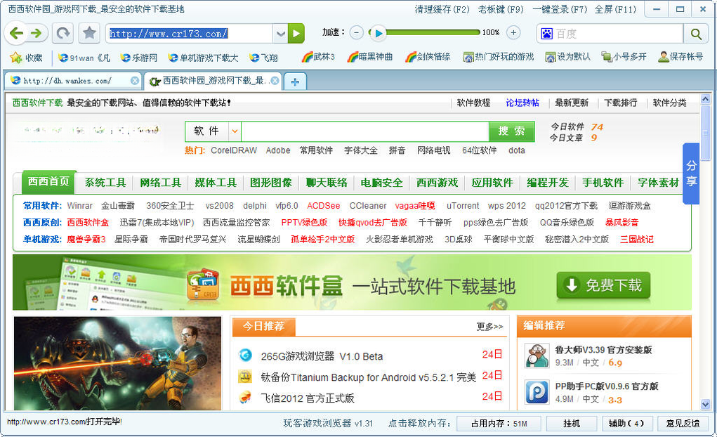717x437 pixels.
Task: Open a new tab with plus button
Action: click(295, 82)
